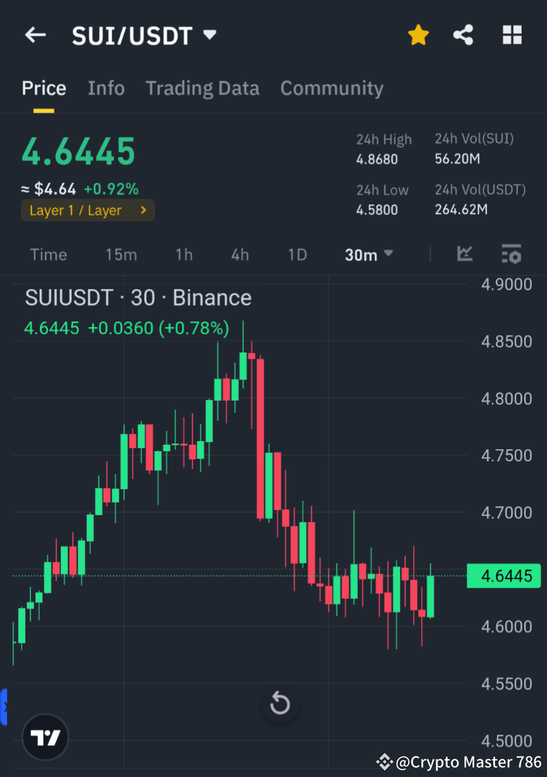
Task: Switch to the Trading Data tab
Action: pyautogui.click(x=202, y=88)
